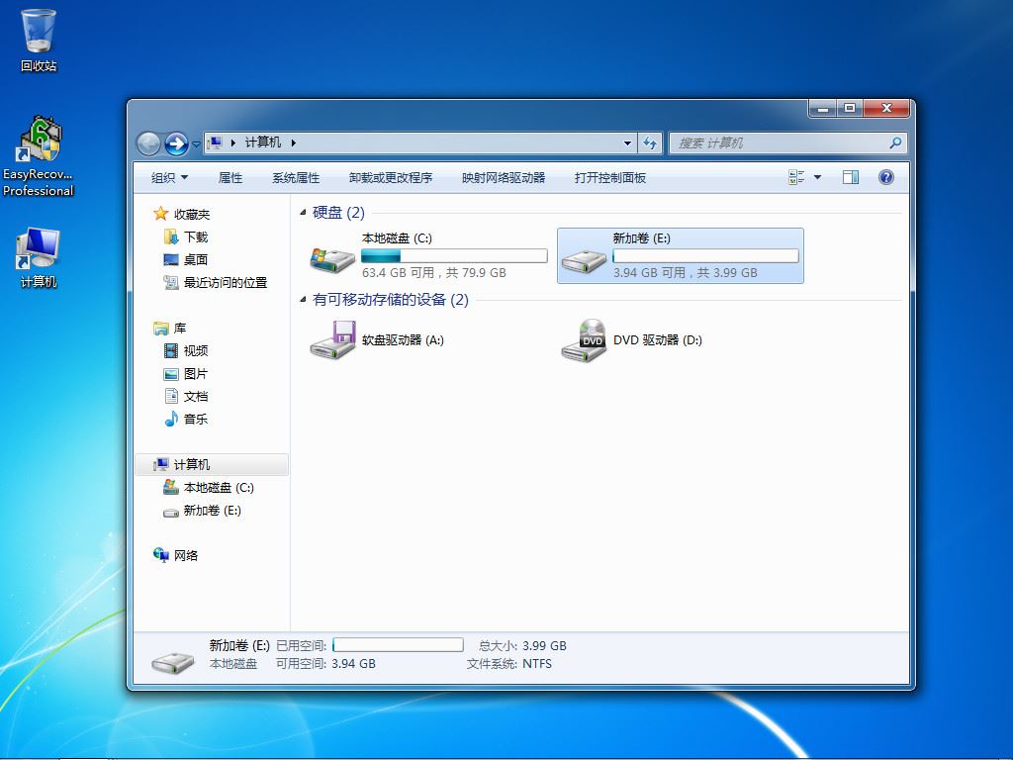Collapse 有可移动存储的设备 (2) group
This screenshot has width=1013, height=760.
point(303,300)
